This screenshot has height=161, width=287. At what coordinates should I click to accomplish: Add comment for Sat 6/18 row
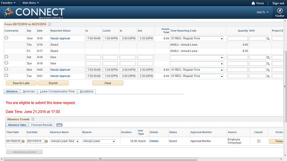(x=6, y=57)
